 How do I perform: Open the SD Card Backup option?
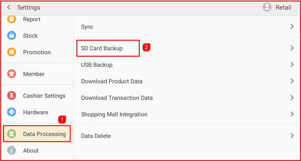coord(102,48)
